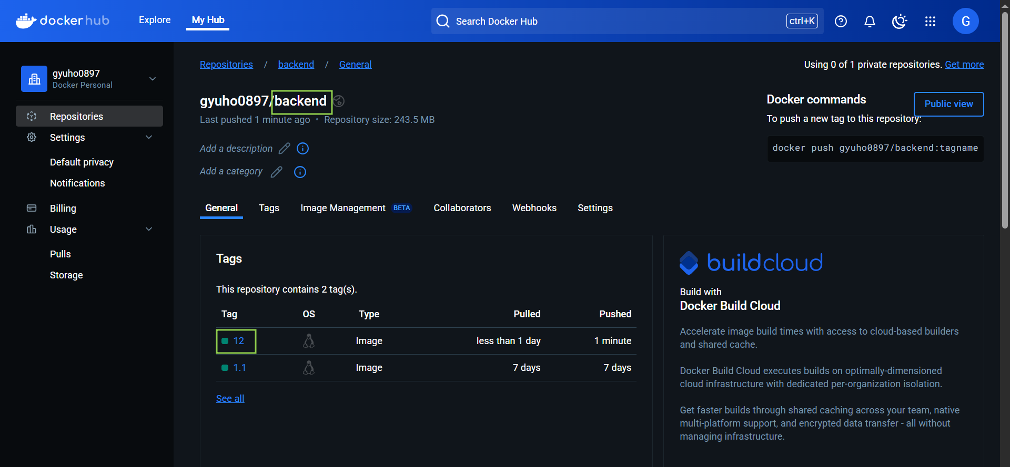Viewport: 1010px width, 467px height.
Task: Click the Get more link
Action: [964, 65]
